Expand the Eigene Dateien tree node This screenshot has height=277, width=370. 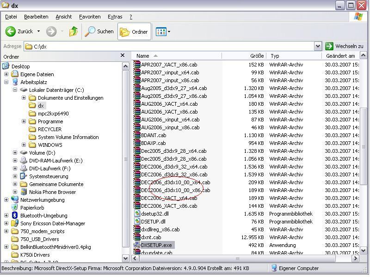6,74
